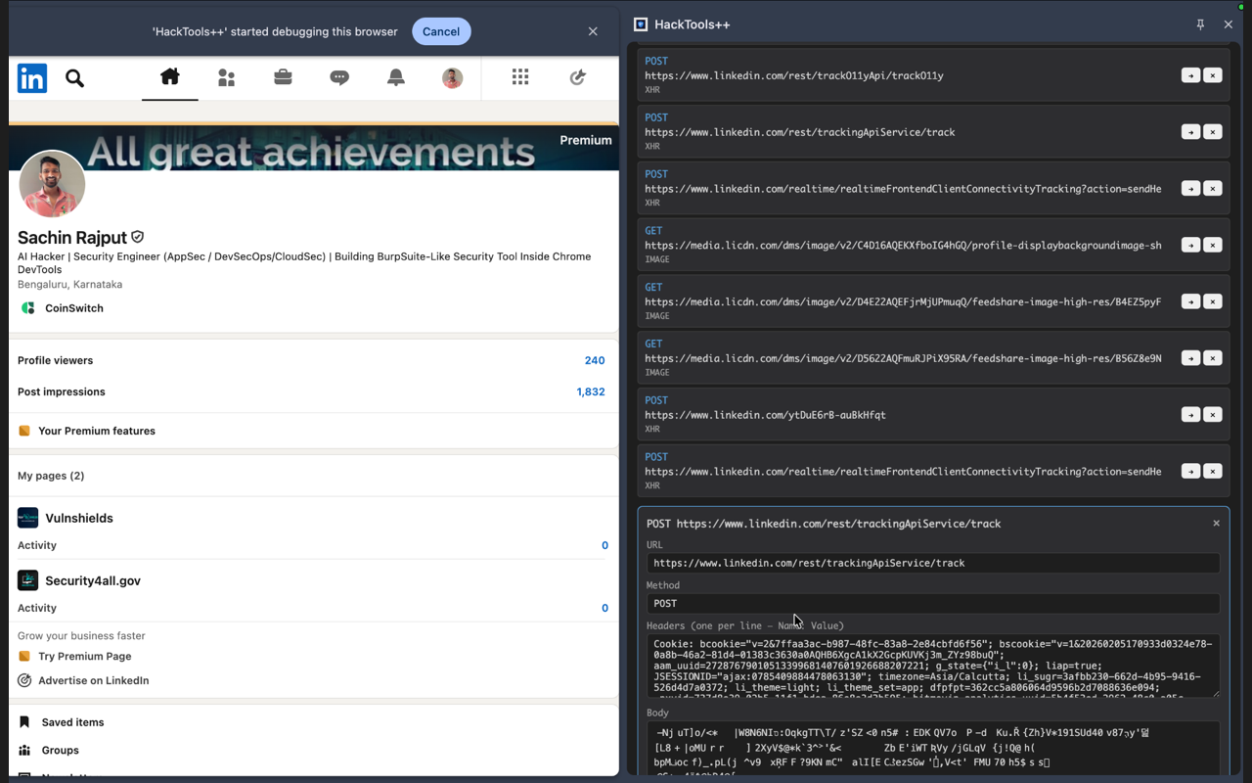Close the POST request detail editor panel
1252x783 pixels.
1216,524
